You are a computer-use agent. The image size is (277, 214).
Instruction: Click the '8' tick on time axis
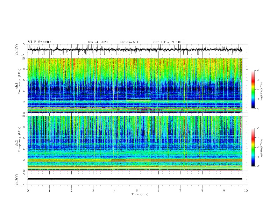(202, 191)
